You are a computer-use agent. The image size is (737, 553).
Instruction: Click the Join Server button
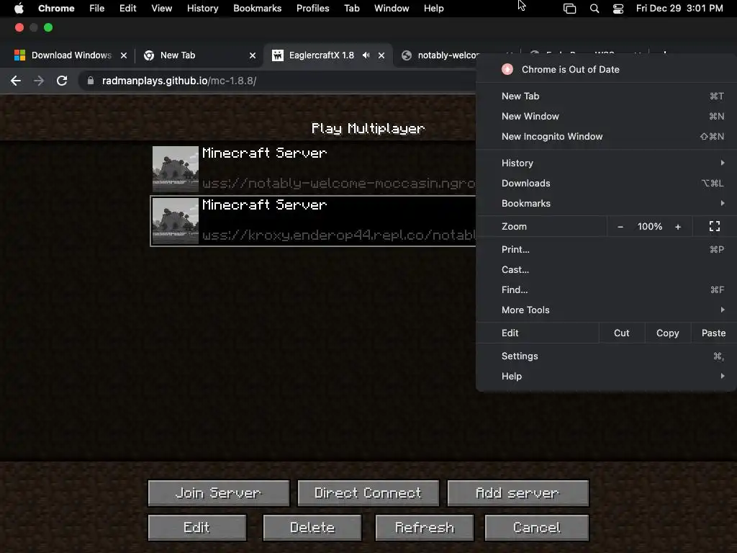click(219, 493)
